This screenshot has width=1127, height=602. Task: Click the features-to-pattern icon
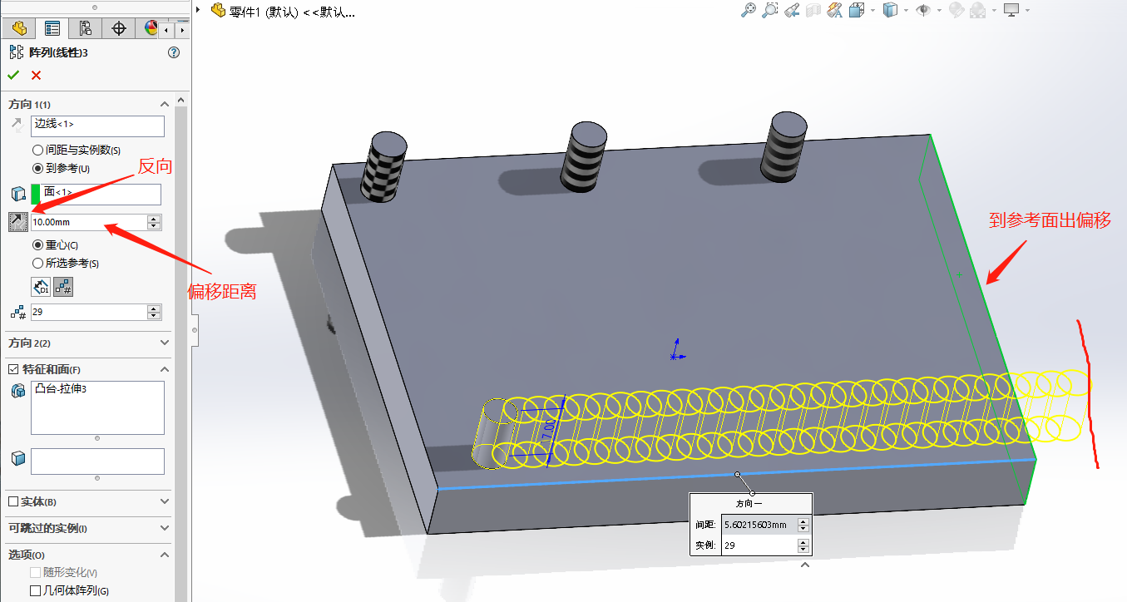tap(17, 392)
